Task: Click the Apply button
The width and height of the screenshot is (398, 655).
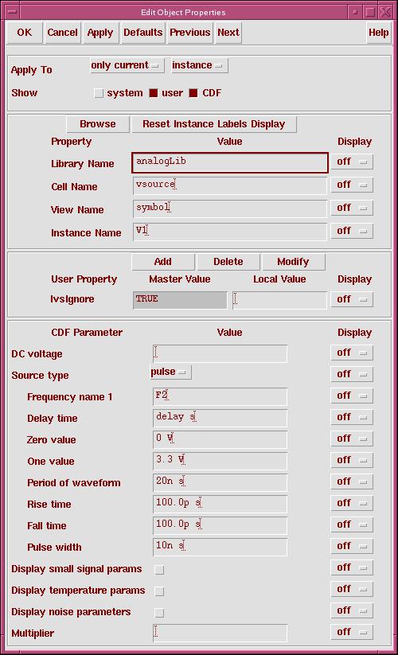Action: coord(100,33)
